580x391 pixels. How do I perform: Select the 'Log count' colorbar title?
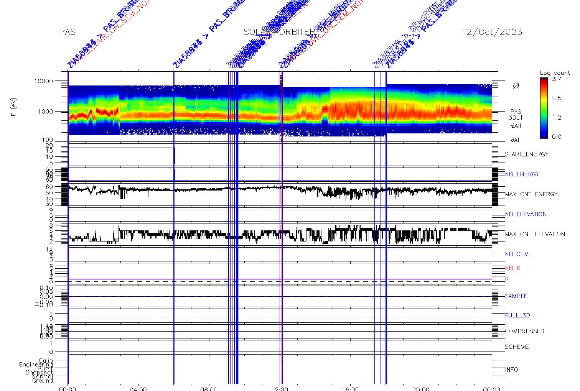[x=555, y=73]
